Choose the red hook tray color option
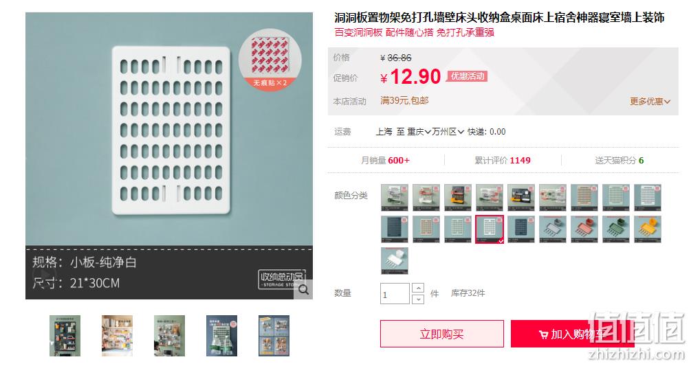The width and height of the screenshot is (691, 366). click(x=584, y=229)
